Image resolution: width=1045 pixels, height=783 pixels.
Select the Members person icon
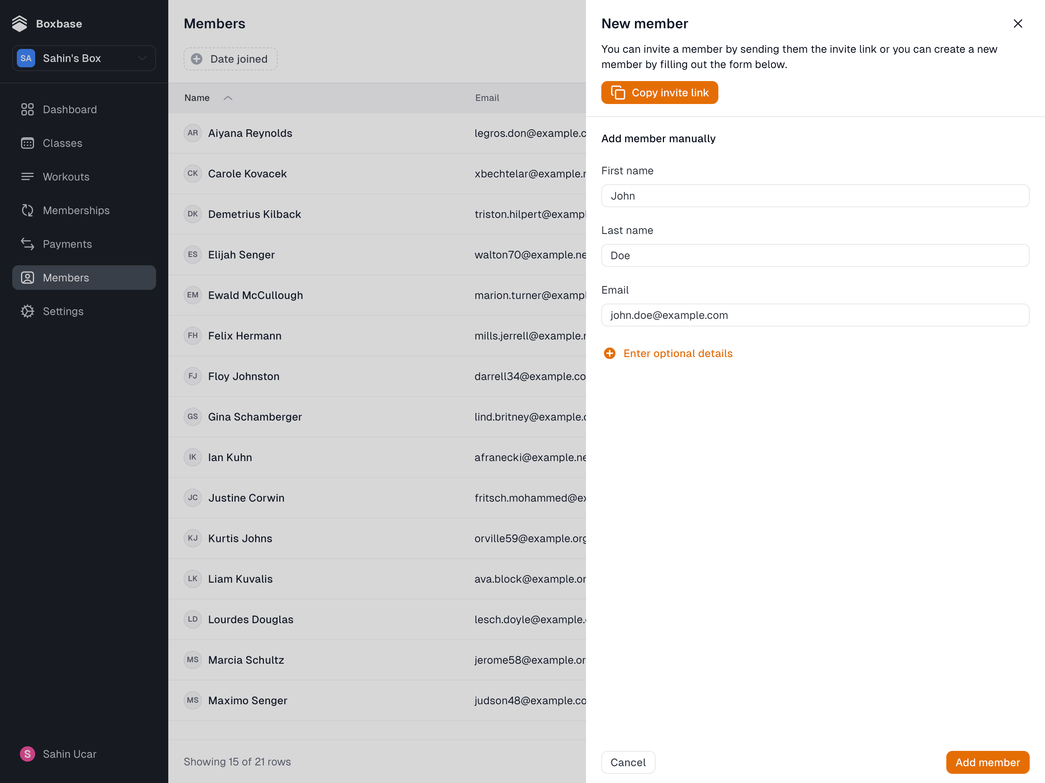coord(28,278)
